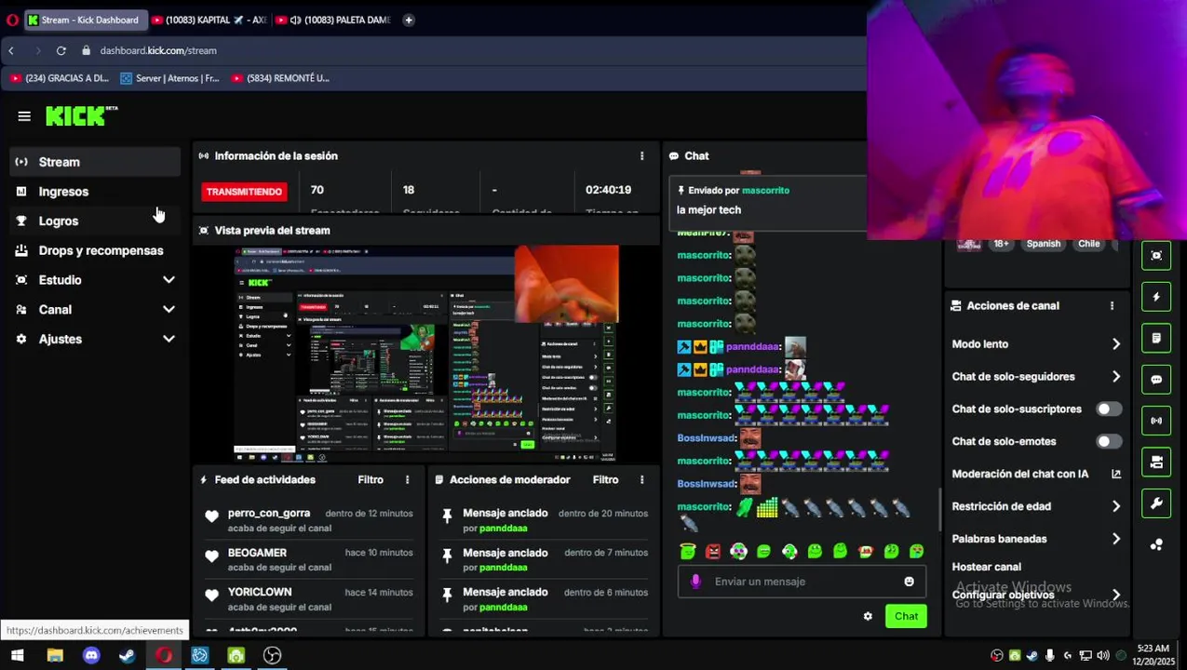Insert the angry red emote
Screen dimensions: 1187x670
coord(713,551)
